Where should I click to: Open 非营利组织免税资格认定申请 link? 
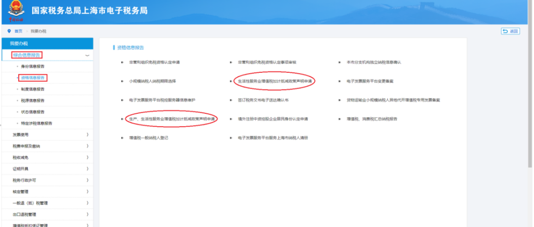point(154,62)
